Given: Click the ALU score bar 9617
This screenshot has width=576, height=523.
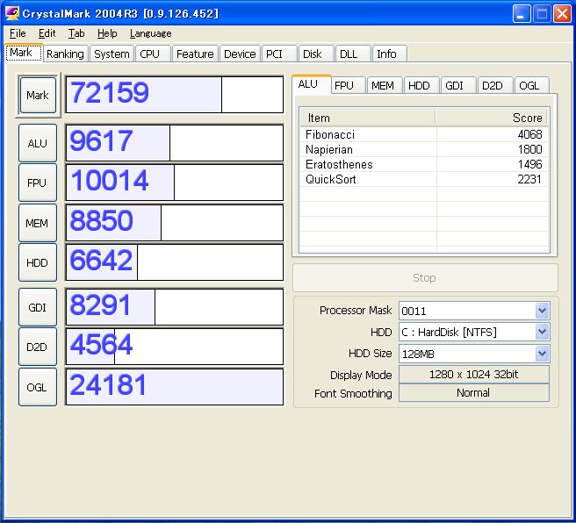Looking at the screenshot, I should [175, 143].
